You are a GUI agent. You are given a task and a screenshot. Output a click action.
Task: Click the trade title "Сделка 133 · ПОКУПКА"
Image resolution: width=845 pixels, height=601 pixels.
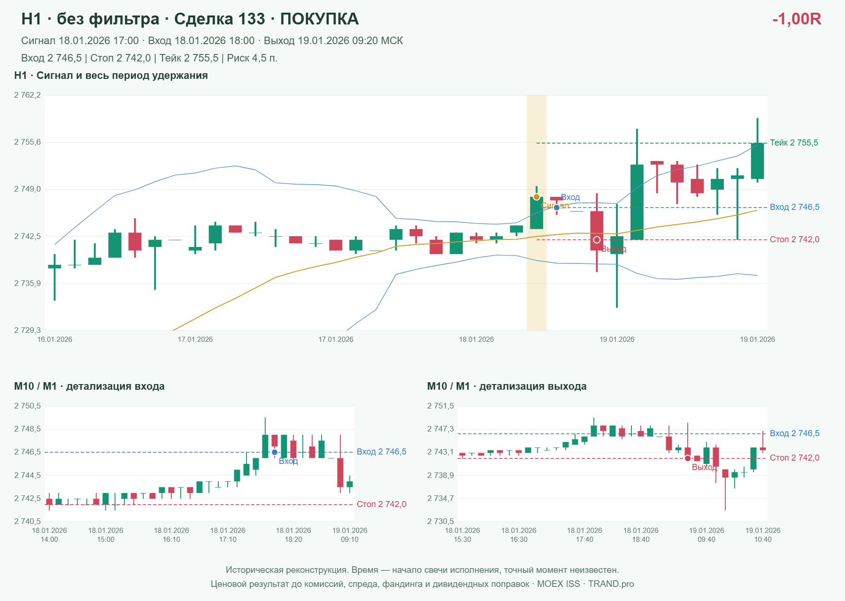click(x=266, y=19)
